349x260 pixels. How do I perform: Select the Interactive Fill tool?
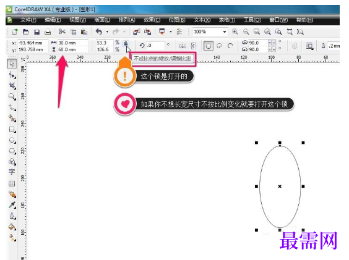click(x=12, y=238)
